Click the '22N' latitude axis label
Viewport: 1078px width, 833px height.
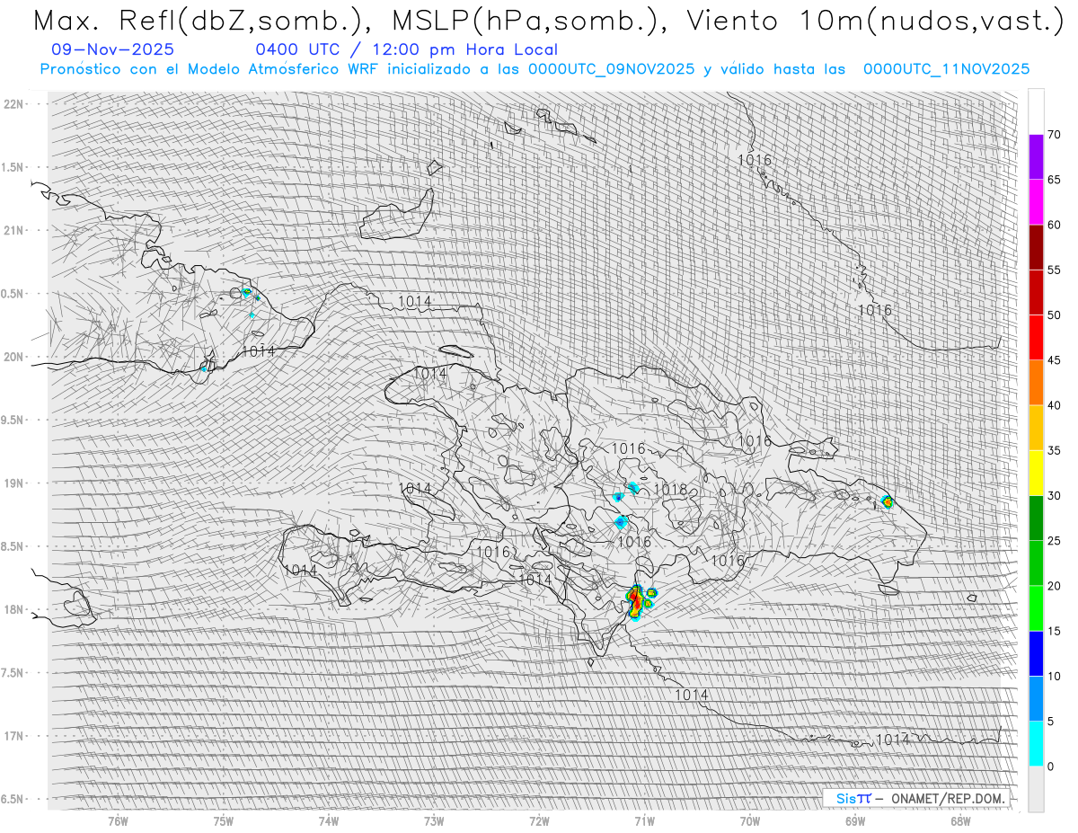pos(13,103)
